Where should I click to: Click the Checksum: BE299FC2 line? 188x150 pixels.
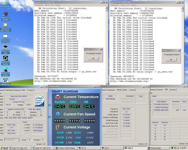click(x=122, y=76)
